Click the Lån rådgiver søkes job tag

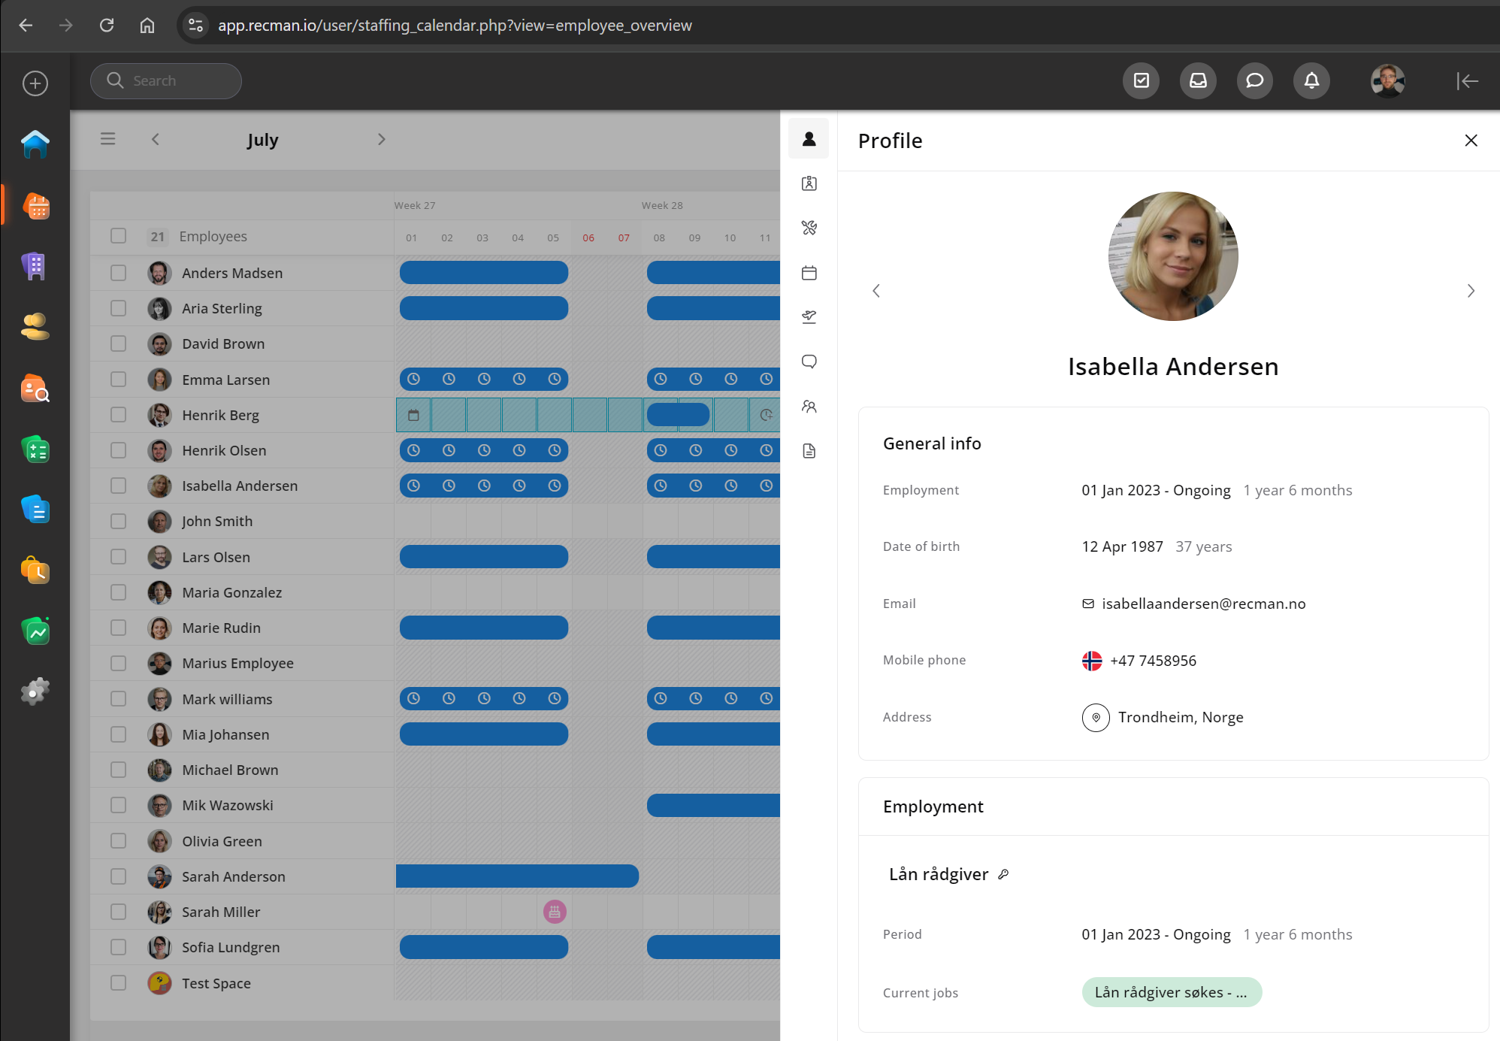point(1171,992)
